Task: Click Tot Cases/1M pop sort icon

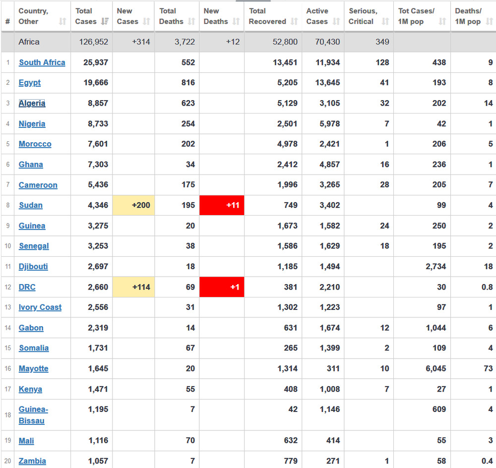Action: [442, 21]
